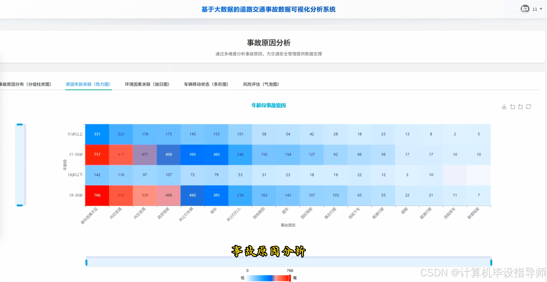Image resolution: width=547 pixels, height=282 pixels.
Task: Click the 717 cell for 31-50岁 age group
Action: (x=97, y=155)
